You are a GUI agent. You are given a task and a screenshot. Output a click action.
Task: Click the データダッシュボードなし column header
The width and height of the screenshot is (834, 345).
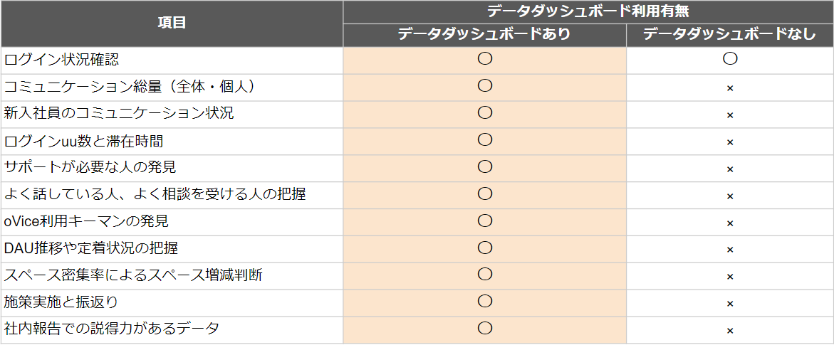pyautogui.click(x=730, y=35)
